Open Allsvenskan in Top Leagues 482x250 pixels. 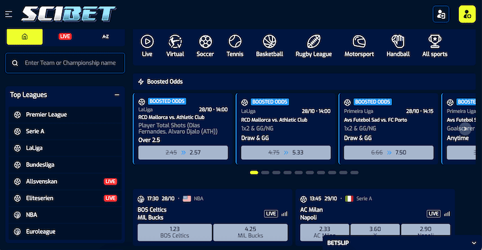(x=65, y=181)
